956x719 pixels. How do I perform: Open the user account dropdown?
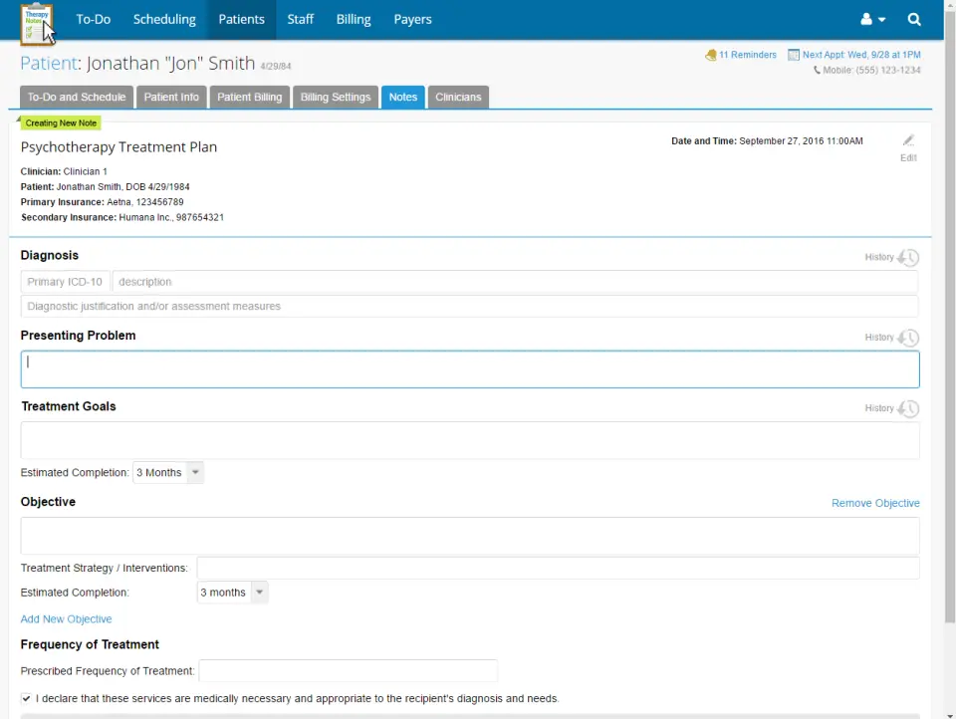click(870, 19)
